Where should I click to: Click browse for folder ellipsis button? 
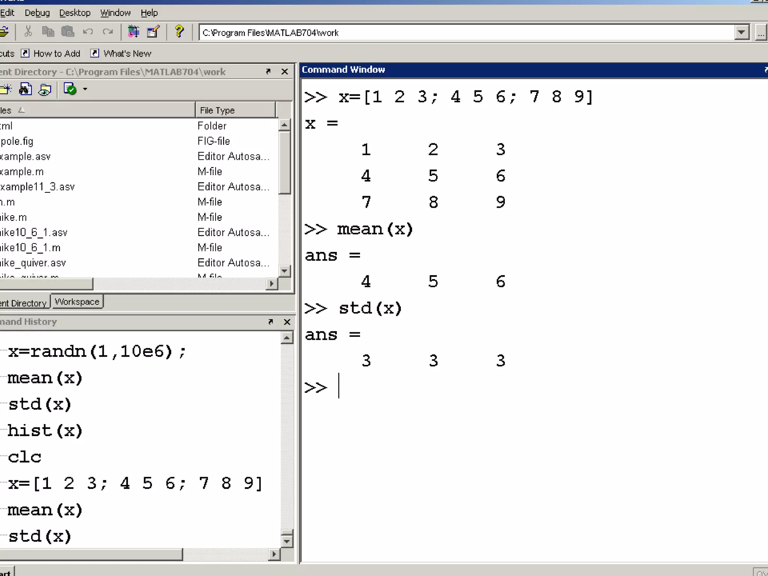pos(760,33)
